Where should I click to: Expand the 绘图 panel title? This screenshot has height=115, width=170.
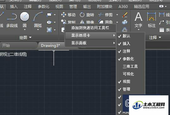click(25, 37)
